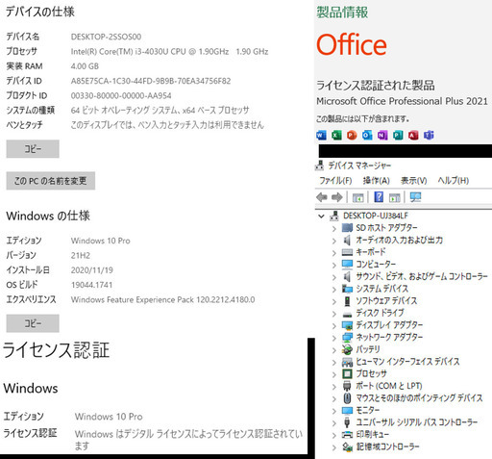The image size is (492, 459).
Task: Click the blue Help question-mark toolbar icon
Action: click(379, 197)
